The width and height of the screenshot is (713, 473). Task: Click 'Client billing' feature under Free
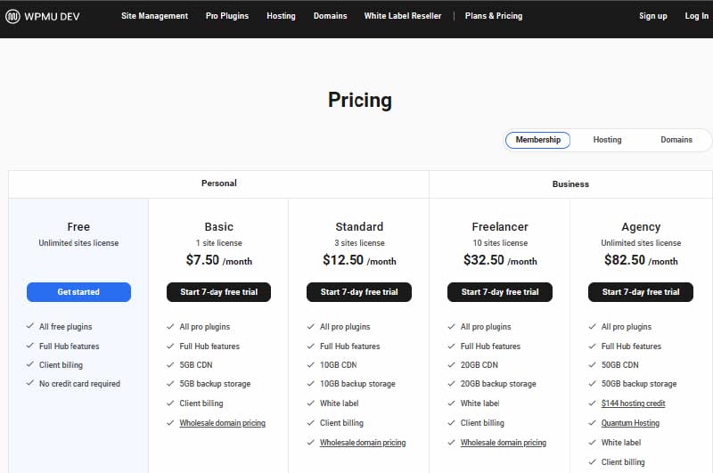pos(61,365)
